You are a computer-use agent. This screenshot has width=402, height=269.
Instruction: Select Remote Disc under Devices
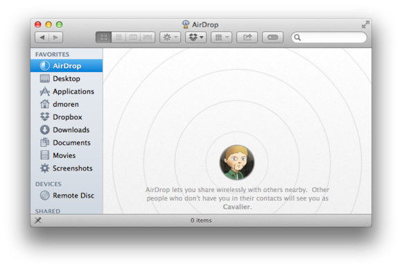[x=67, y=196]
